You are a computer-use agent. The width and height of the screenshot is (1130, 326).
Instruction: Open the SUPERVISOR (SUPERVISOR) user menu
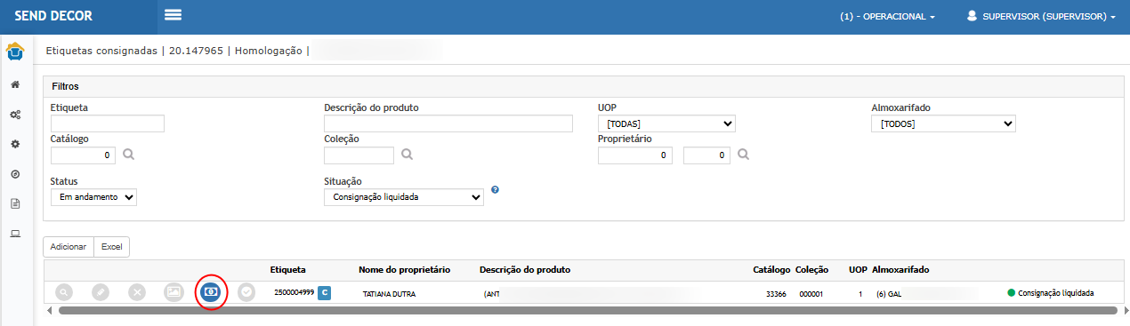tap(1041, 16)
